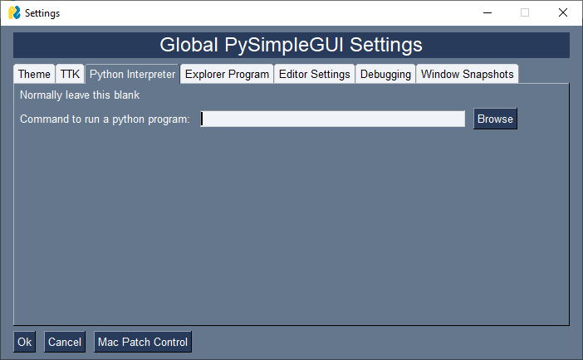Minimize the Settings window
This screenshot has width=583, height=360.
pyautogui.click(x=486, y=13)
